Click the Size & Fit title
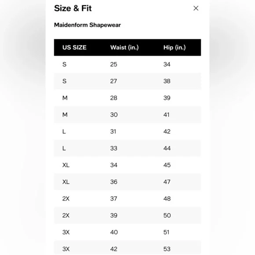The height and width of the screenshot is (255, 255). [73, 8]
